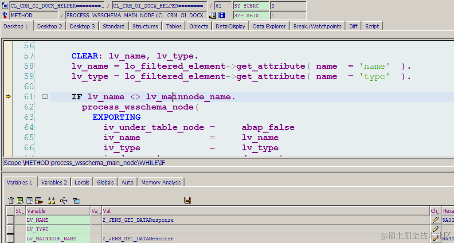Image resolution: width=454 pixels, height=243 pixels.
Task: Click the LV_TYPE variable name cell
Action: coord(58,229)
